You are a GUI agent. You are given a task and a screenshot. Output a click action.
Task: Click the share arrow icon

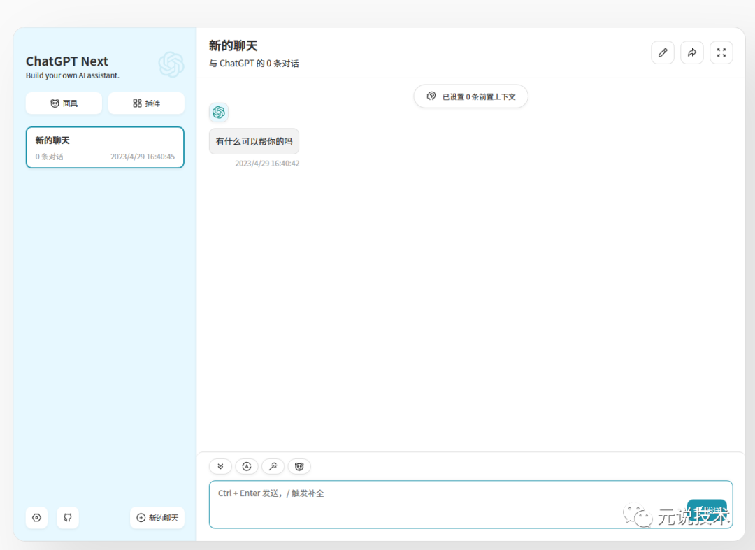point(692,52)
